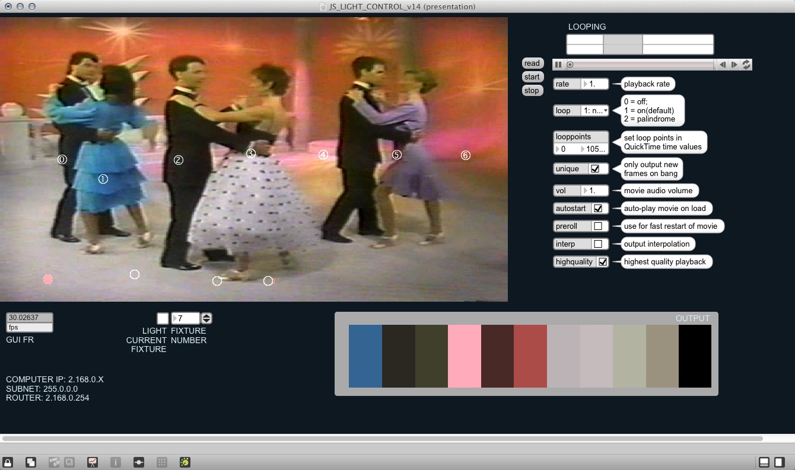The width and height of the screenshot is (795, 470).
Task: Click the light pink output swatch
Action: click(465, 356)
